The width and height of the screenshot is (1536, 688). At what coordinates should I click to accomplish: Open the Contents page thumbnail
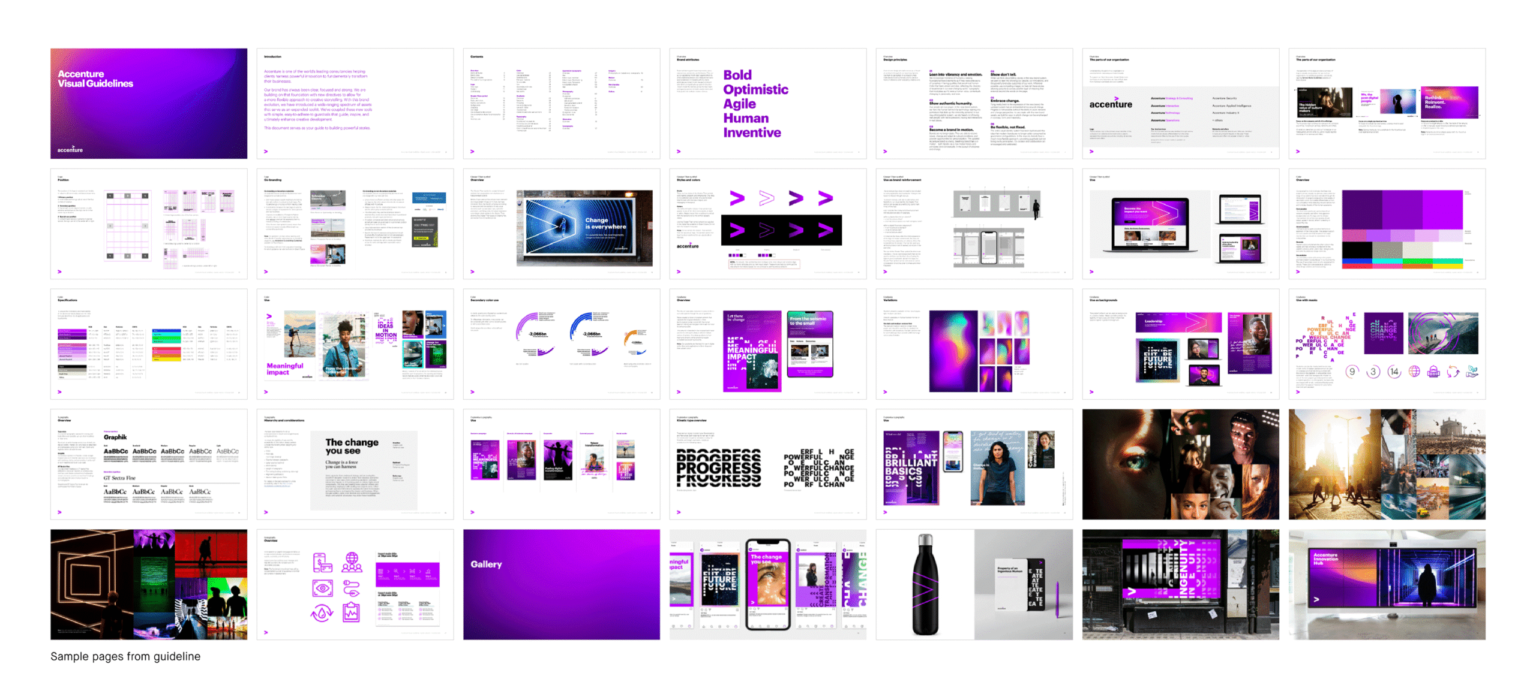(x=561, y=103)
